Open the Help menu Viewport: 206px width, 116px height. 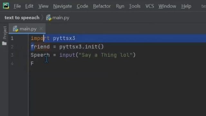[x=186, y=6]
